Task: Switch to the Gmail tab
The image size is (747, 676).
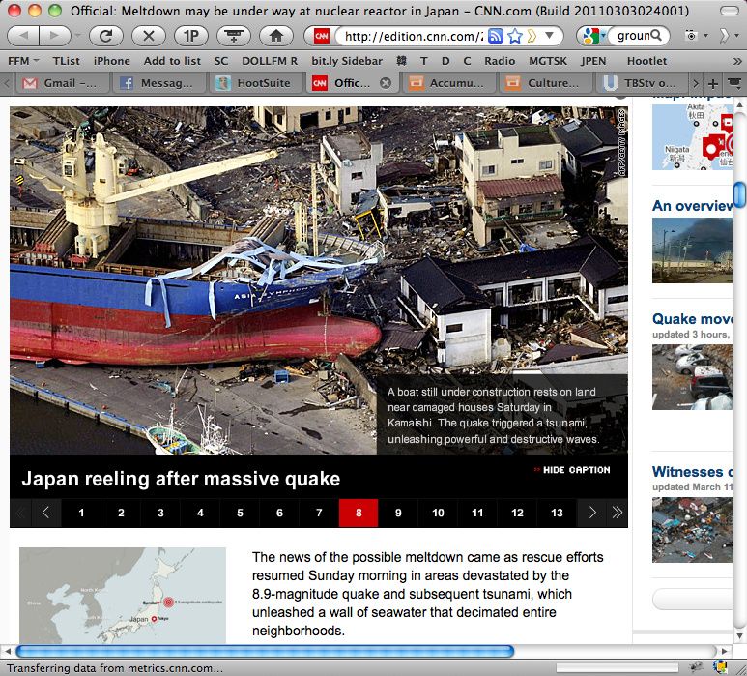Action: click(x=60, y=83)
